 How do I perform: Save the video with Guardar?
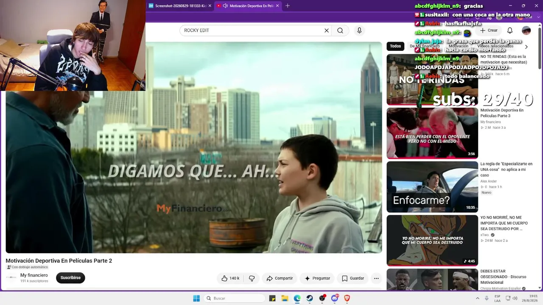click(353, 278)
